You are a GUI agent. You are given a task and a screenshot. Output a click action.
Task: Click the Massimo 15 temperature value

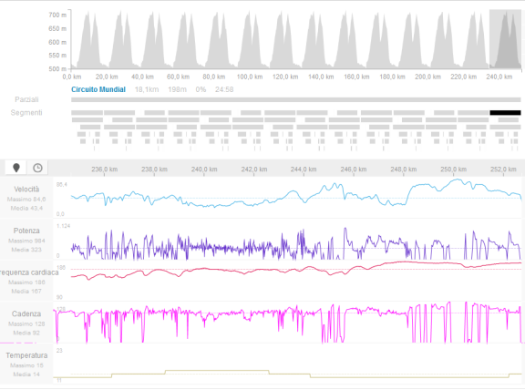pos(26,365)
